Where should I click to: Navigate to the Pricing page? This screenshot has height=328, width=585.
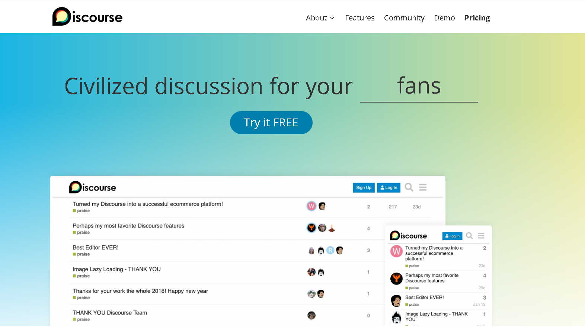point(477,18)
